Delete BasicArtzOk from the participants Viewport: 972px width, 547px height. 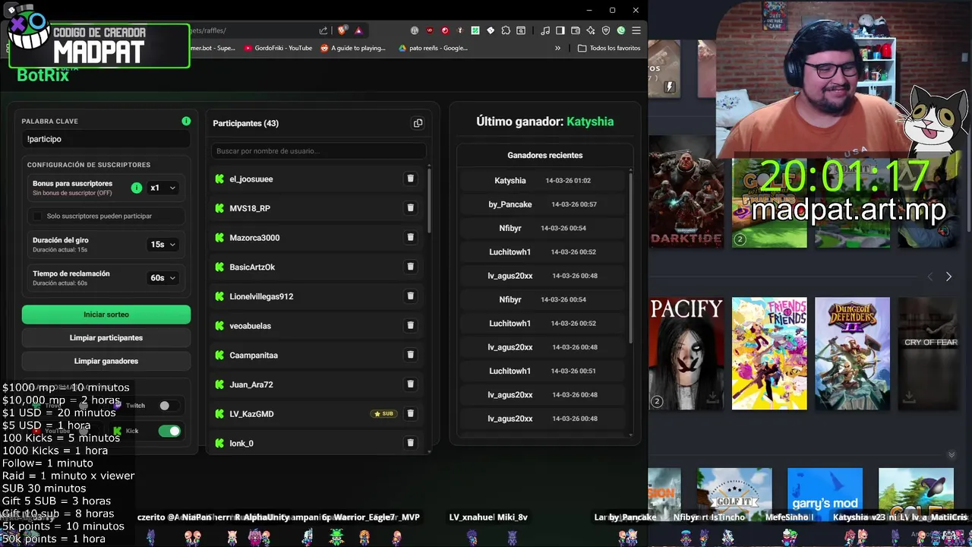[410, 267]
